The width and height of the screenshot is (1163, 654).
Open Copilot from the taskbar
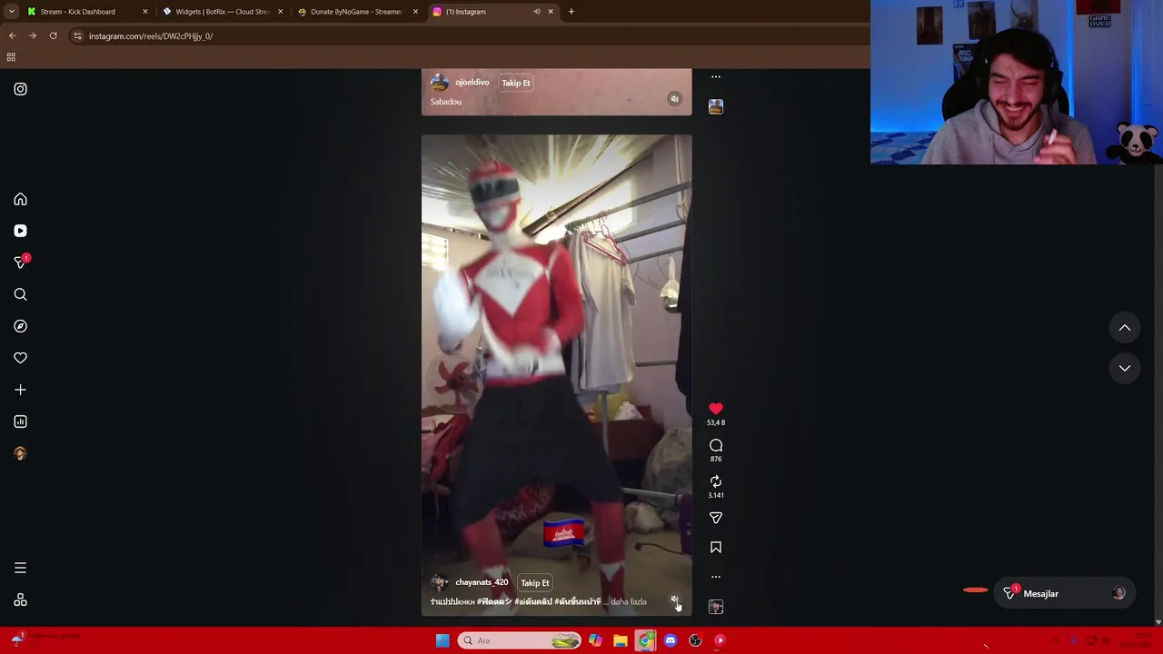click(595, 640)
